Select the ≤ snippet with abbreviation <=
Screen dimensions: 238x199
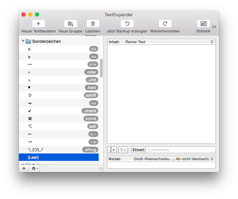click(x=59, y=49)
